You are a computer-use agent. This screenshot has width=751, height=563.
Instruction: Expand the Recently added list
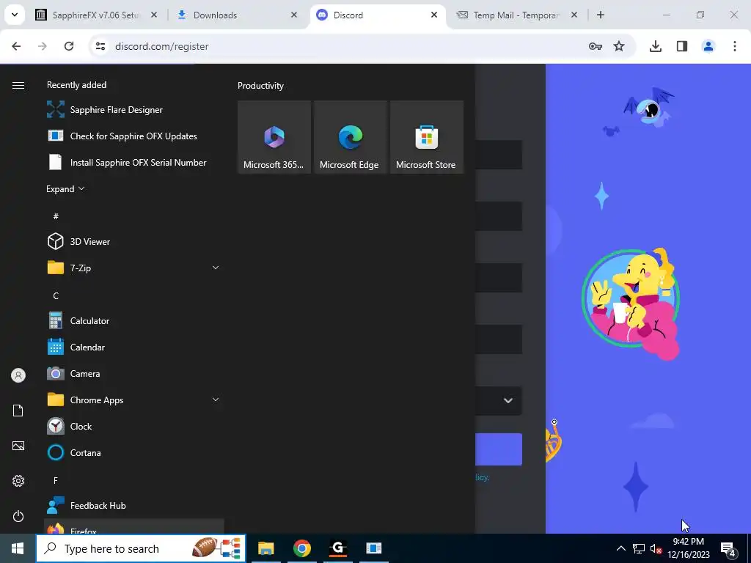coord(65,188)
